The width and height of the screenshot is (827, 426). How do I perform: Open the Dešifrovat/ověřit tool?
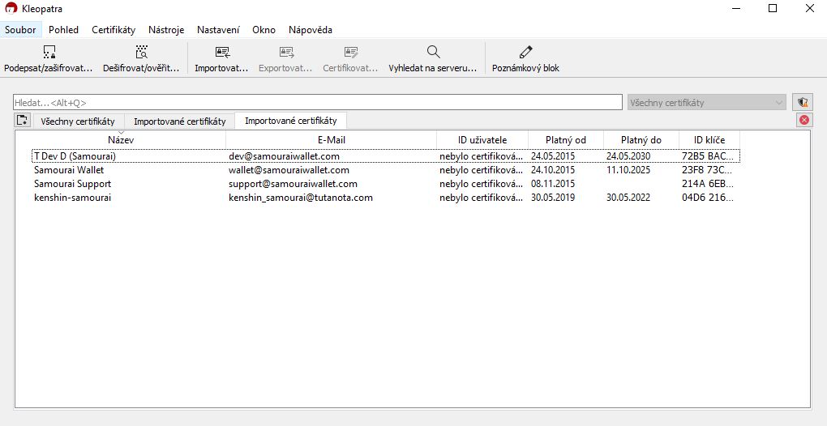(x=141, y=53)
